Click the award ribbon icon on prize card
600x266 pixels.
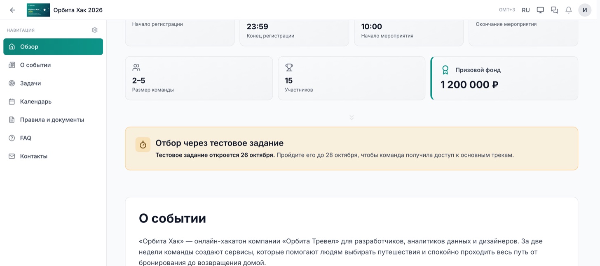pyautogui.click(x=445, y=70)
